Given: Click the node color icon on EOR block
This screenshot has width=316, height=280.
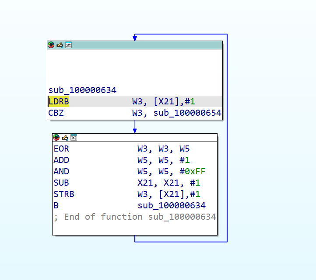Looking at the screenshot, I should tap(56, 138).
